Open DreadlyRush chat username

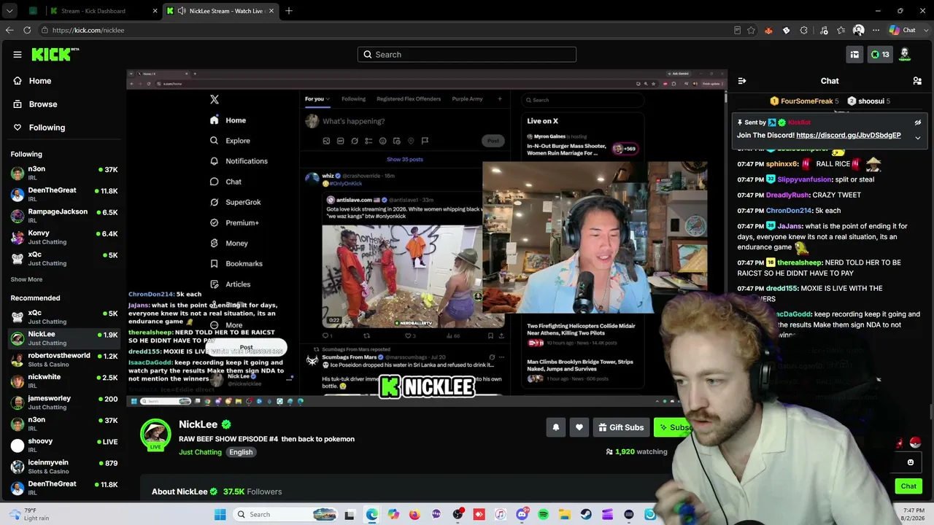791,195
